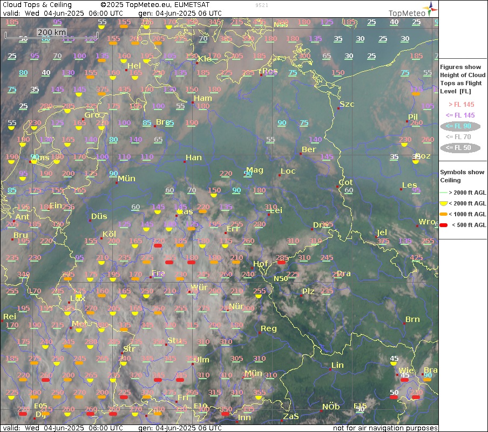Click the 'Lux' city label on map
The width and height of the screenshot is (488, 432).
tap(78, 299)
